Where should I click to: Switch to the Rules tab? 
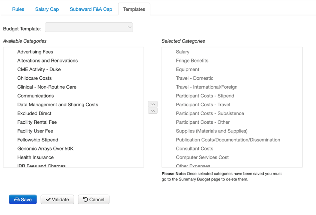[x=18, y=9]
